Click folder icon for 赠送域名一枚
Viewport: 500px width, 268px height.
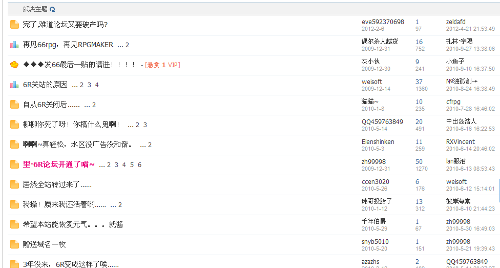[14, 244]
